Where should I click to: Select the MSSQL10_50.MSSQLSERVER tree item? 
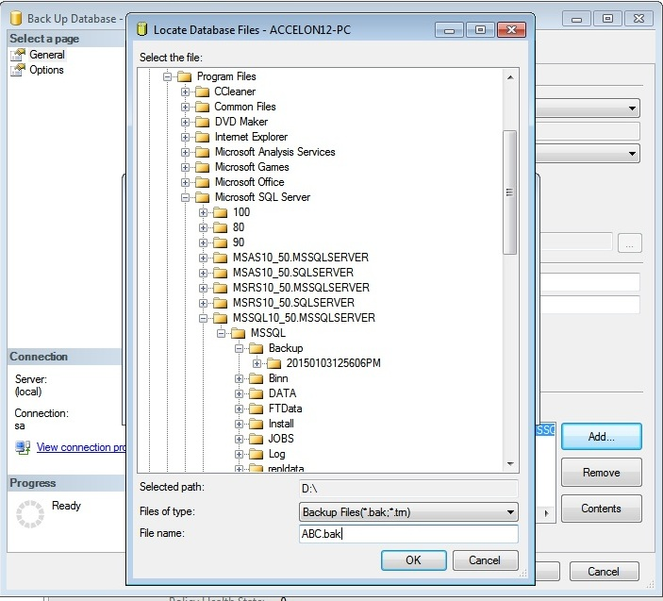point(304,319)
